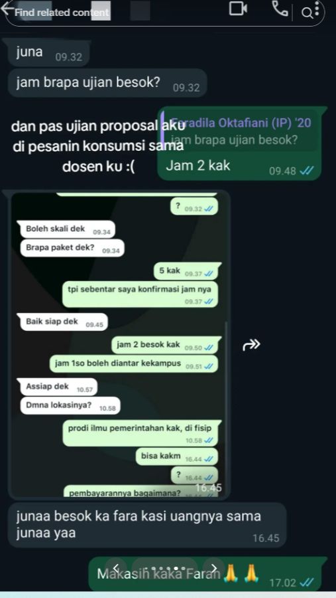Tap the back arrow at top left
Viewport: 336px width, 598px height.
[x=7, y=8]
